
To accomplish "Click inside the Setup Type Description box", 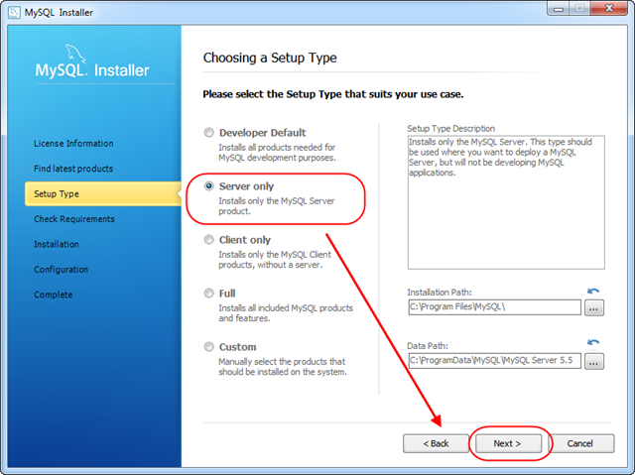I will tap(506, 202).
